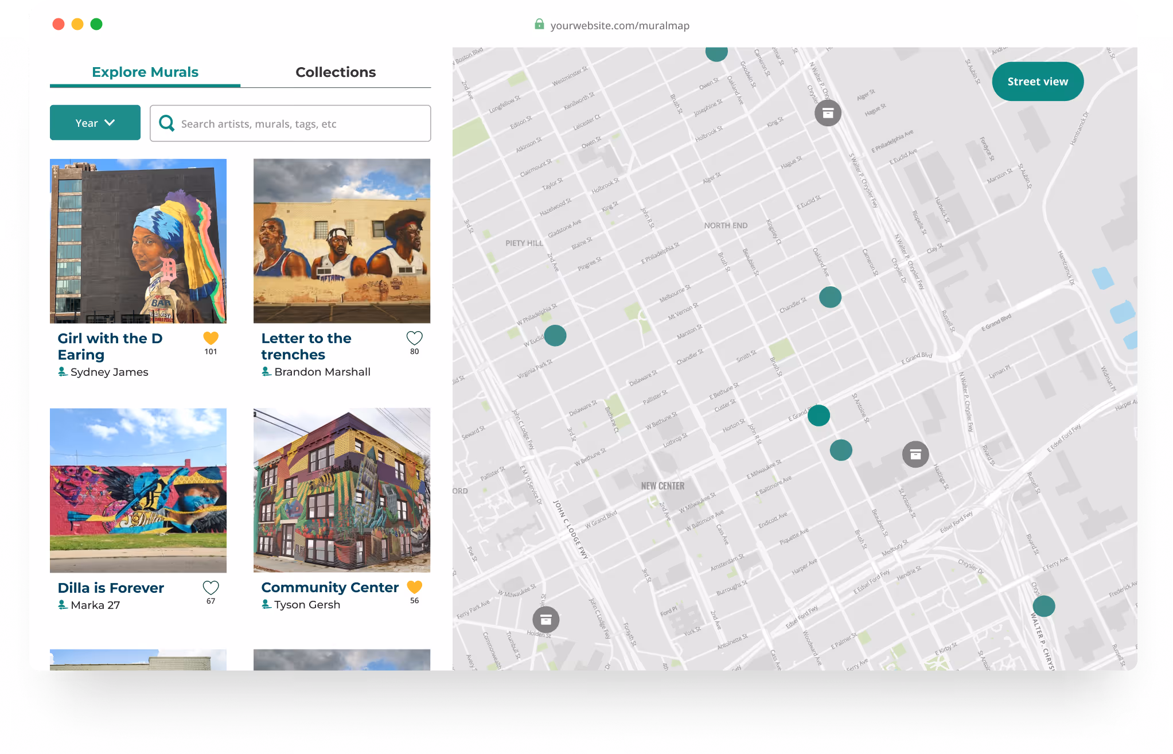Click the artist icon beside Marka 27

coord(63,605)
